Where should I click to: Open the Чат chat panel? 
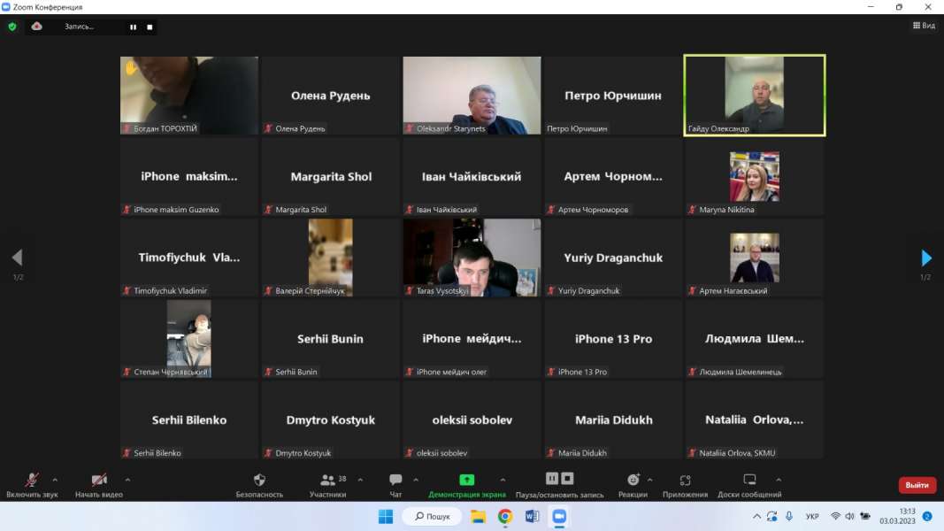coord(395,481)
